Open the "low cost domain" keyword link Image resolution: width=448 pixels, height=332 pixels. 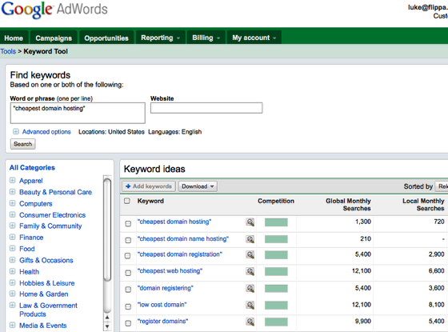162,305
